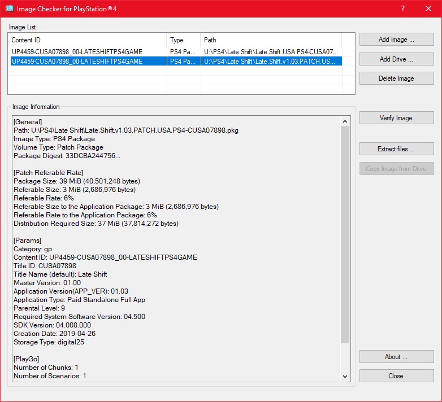Click the '[PlayGo]' section heading
The image size is (442, 402).
pos(26,359)
